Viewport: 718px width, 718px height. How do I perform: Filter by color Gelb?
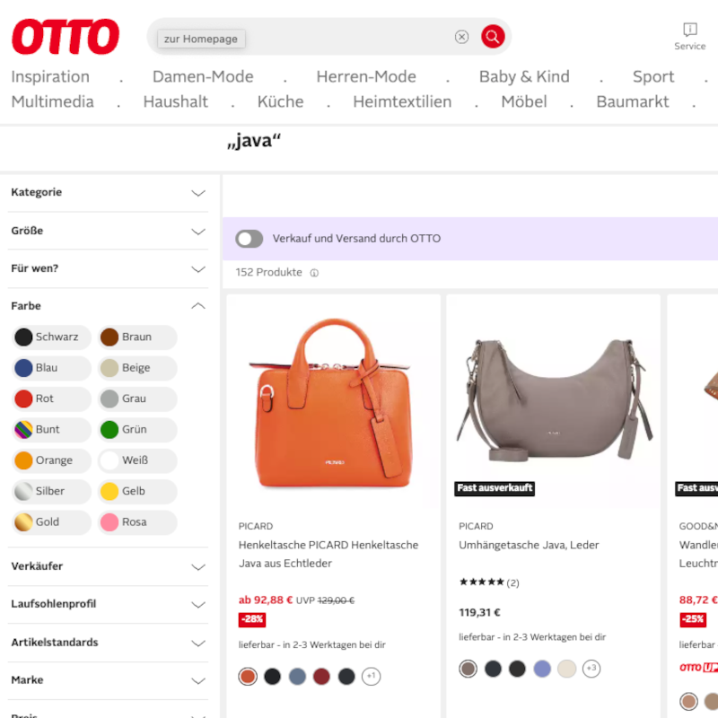click(137, 491)
